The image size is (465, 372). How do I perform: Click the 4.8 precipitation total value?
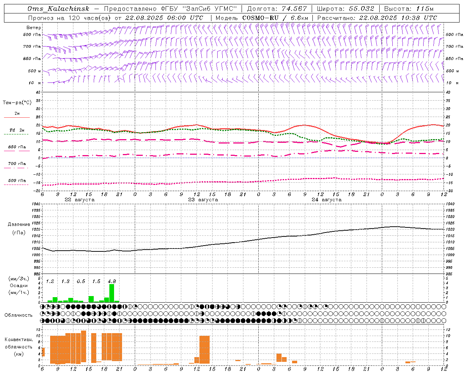112,281
